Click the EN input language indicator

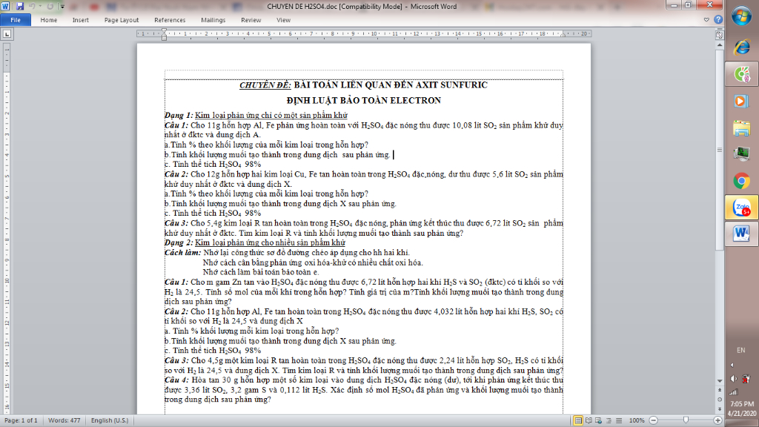[741, 350]
